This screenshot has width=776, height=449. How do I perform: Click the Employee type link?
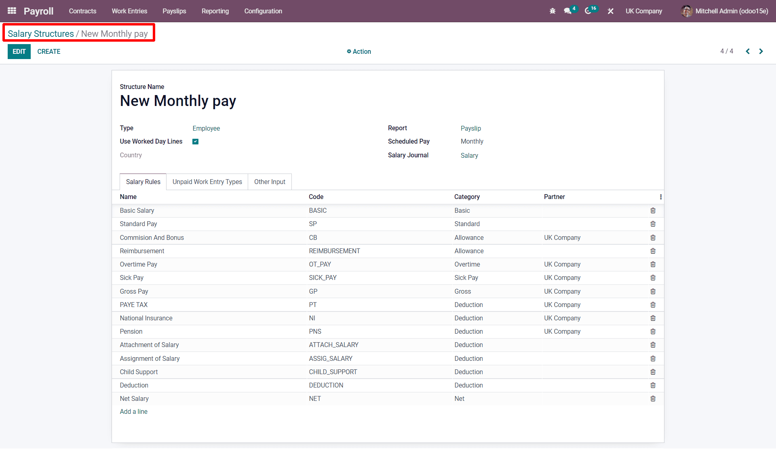pyautogui.click(x=206, y=128)
